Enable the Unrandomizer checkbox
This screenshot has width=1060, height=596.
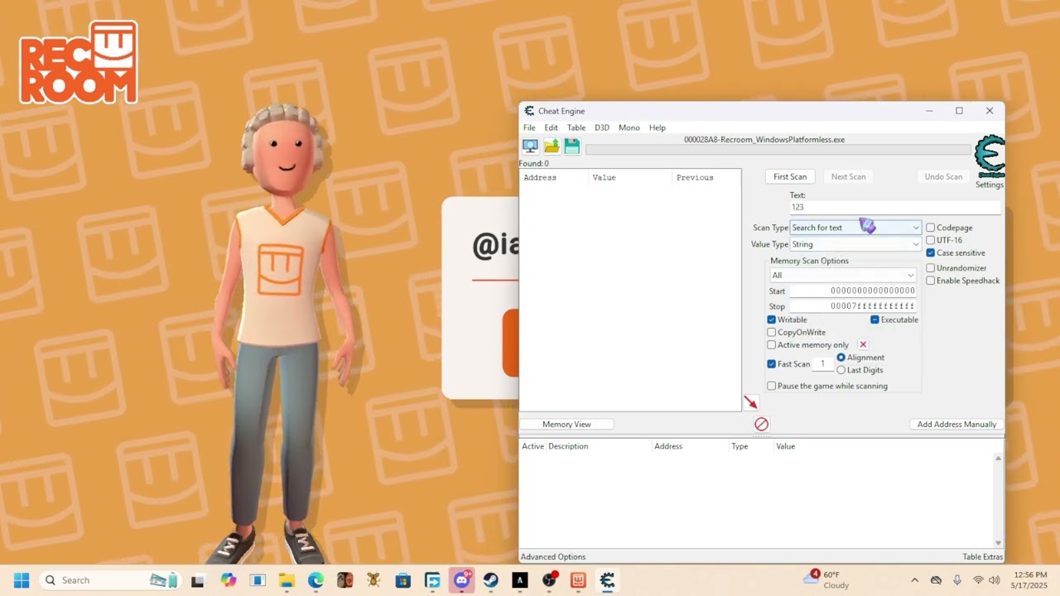[x=931, y=268]
